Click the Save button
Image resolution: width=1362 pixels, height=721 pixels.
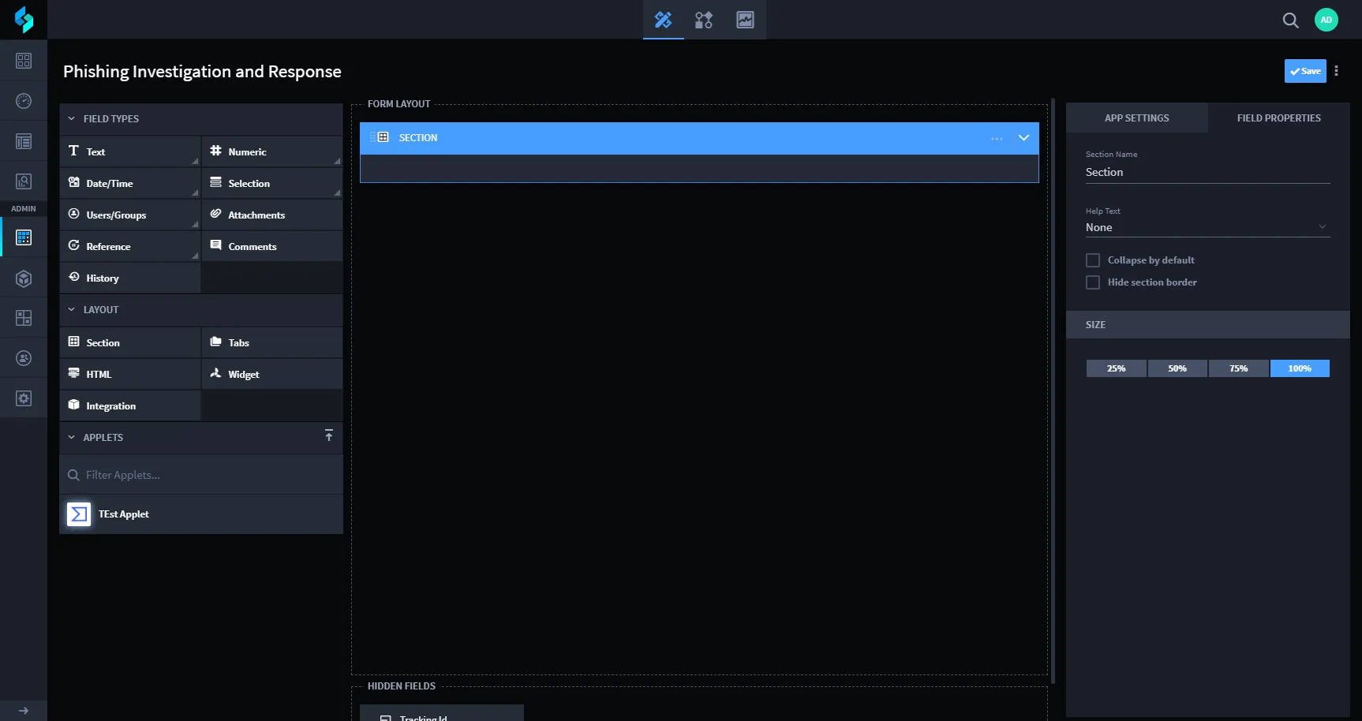(x=1305, y=71)
